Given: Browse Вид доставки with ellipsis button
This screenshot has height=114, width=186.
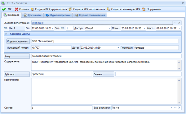Looking at the screenshot, I should pyautogui.click(x=175, y=107).
